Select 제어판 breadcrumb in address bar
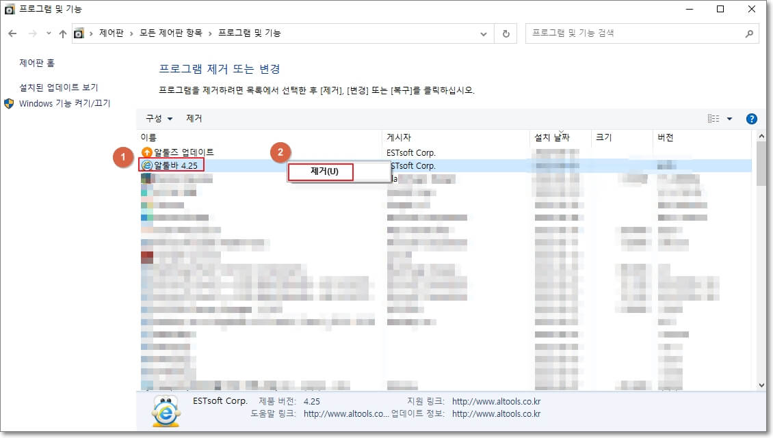Viewport: 773px width, 438px height. click(112, 33)
